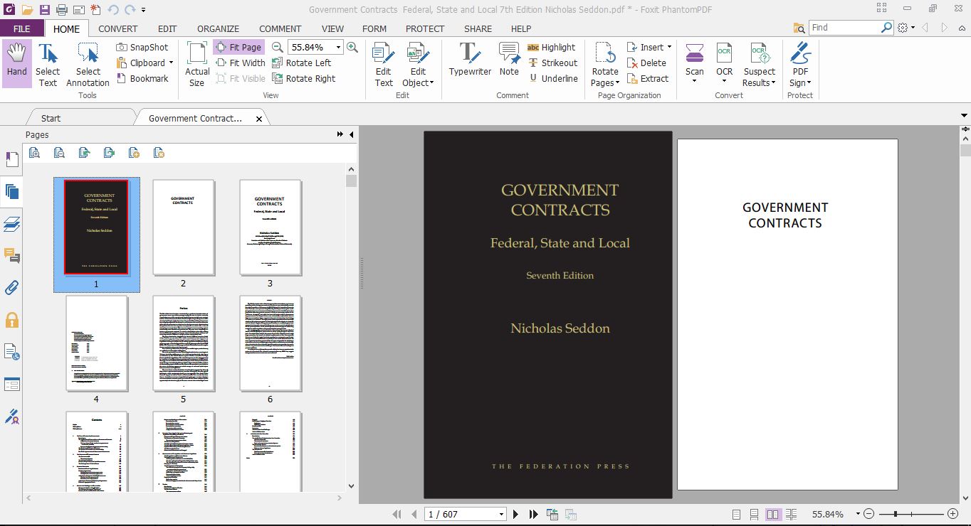Click the Pages panel vertical scrollbar
The width and height of the screenshot is (971, 526).
click(351, 327)
